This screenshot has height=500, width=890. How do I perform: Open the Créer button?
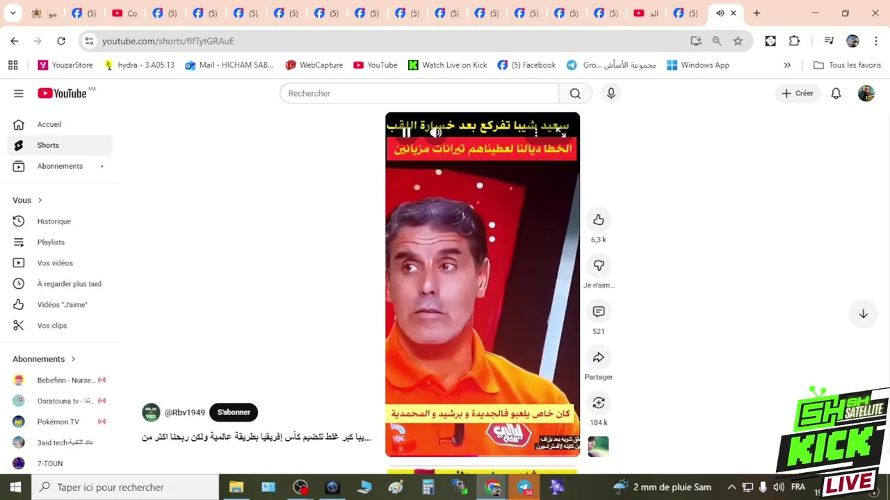[798, 93]
